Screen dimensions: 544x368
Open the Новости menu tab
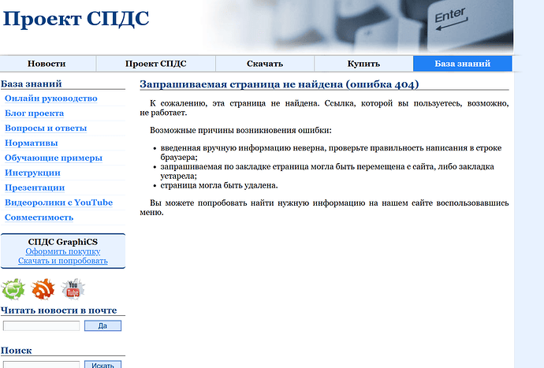pyautogui.click(x=48, y=64)
